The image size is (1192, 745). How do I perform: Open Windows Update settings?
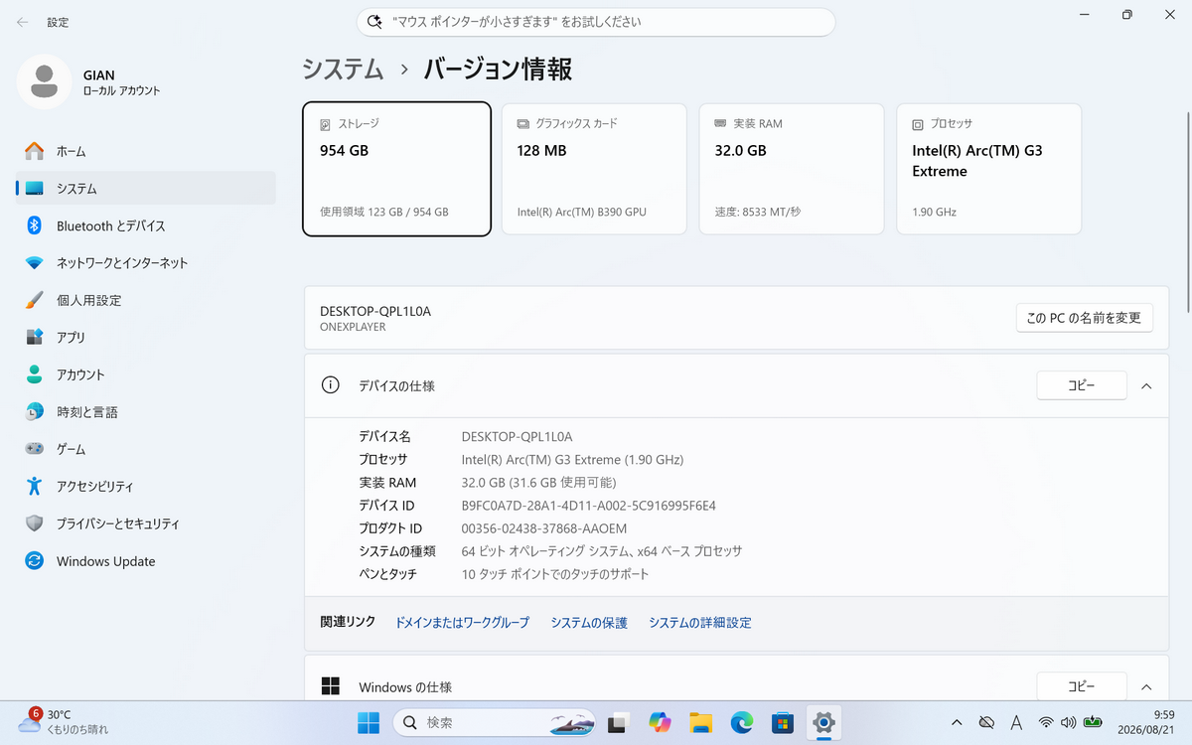146,561
